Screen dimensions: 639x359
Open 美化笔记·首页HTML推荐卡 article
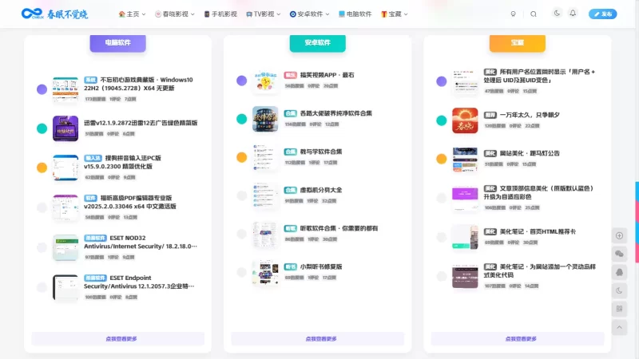click(x=538, y=231)
